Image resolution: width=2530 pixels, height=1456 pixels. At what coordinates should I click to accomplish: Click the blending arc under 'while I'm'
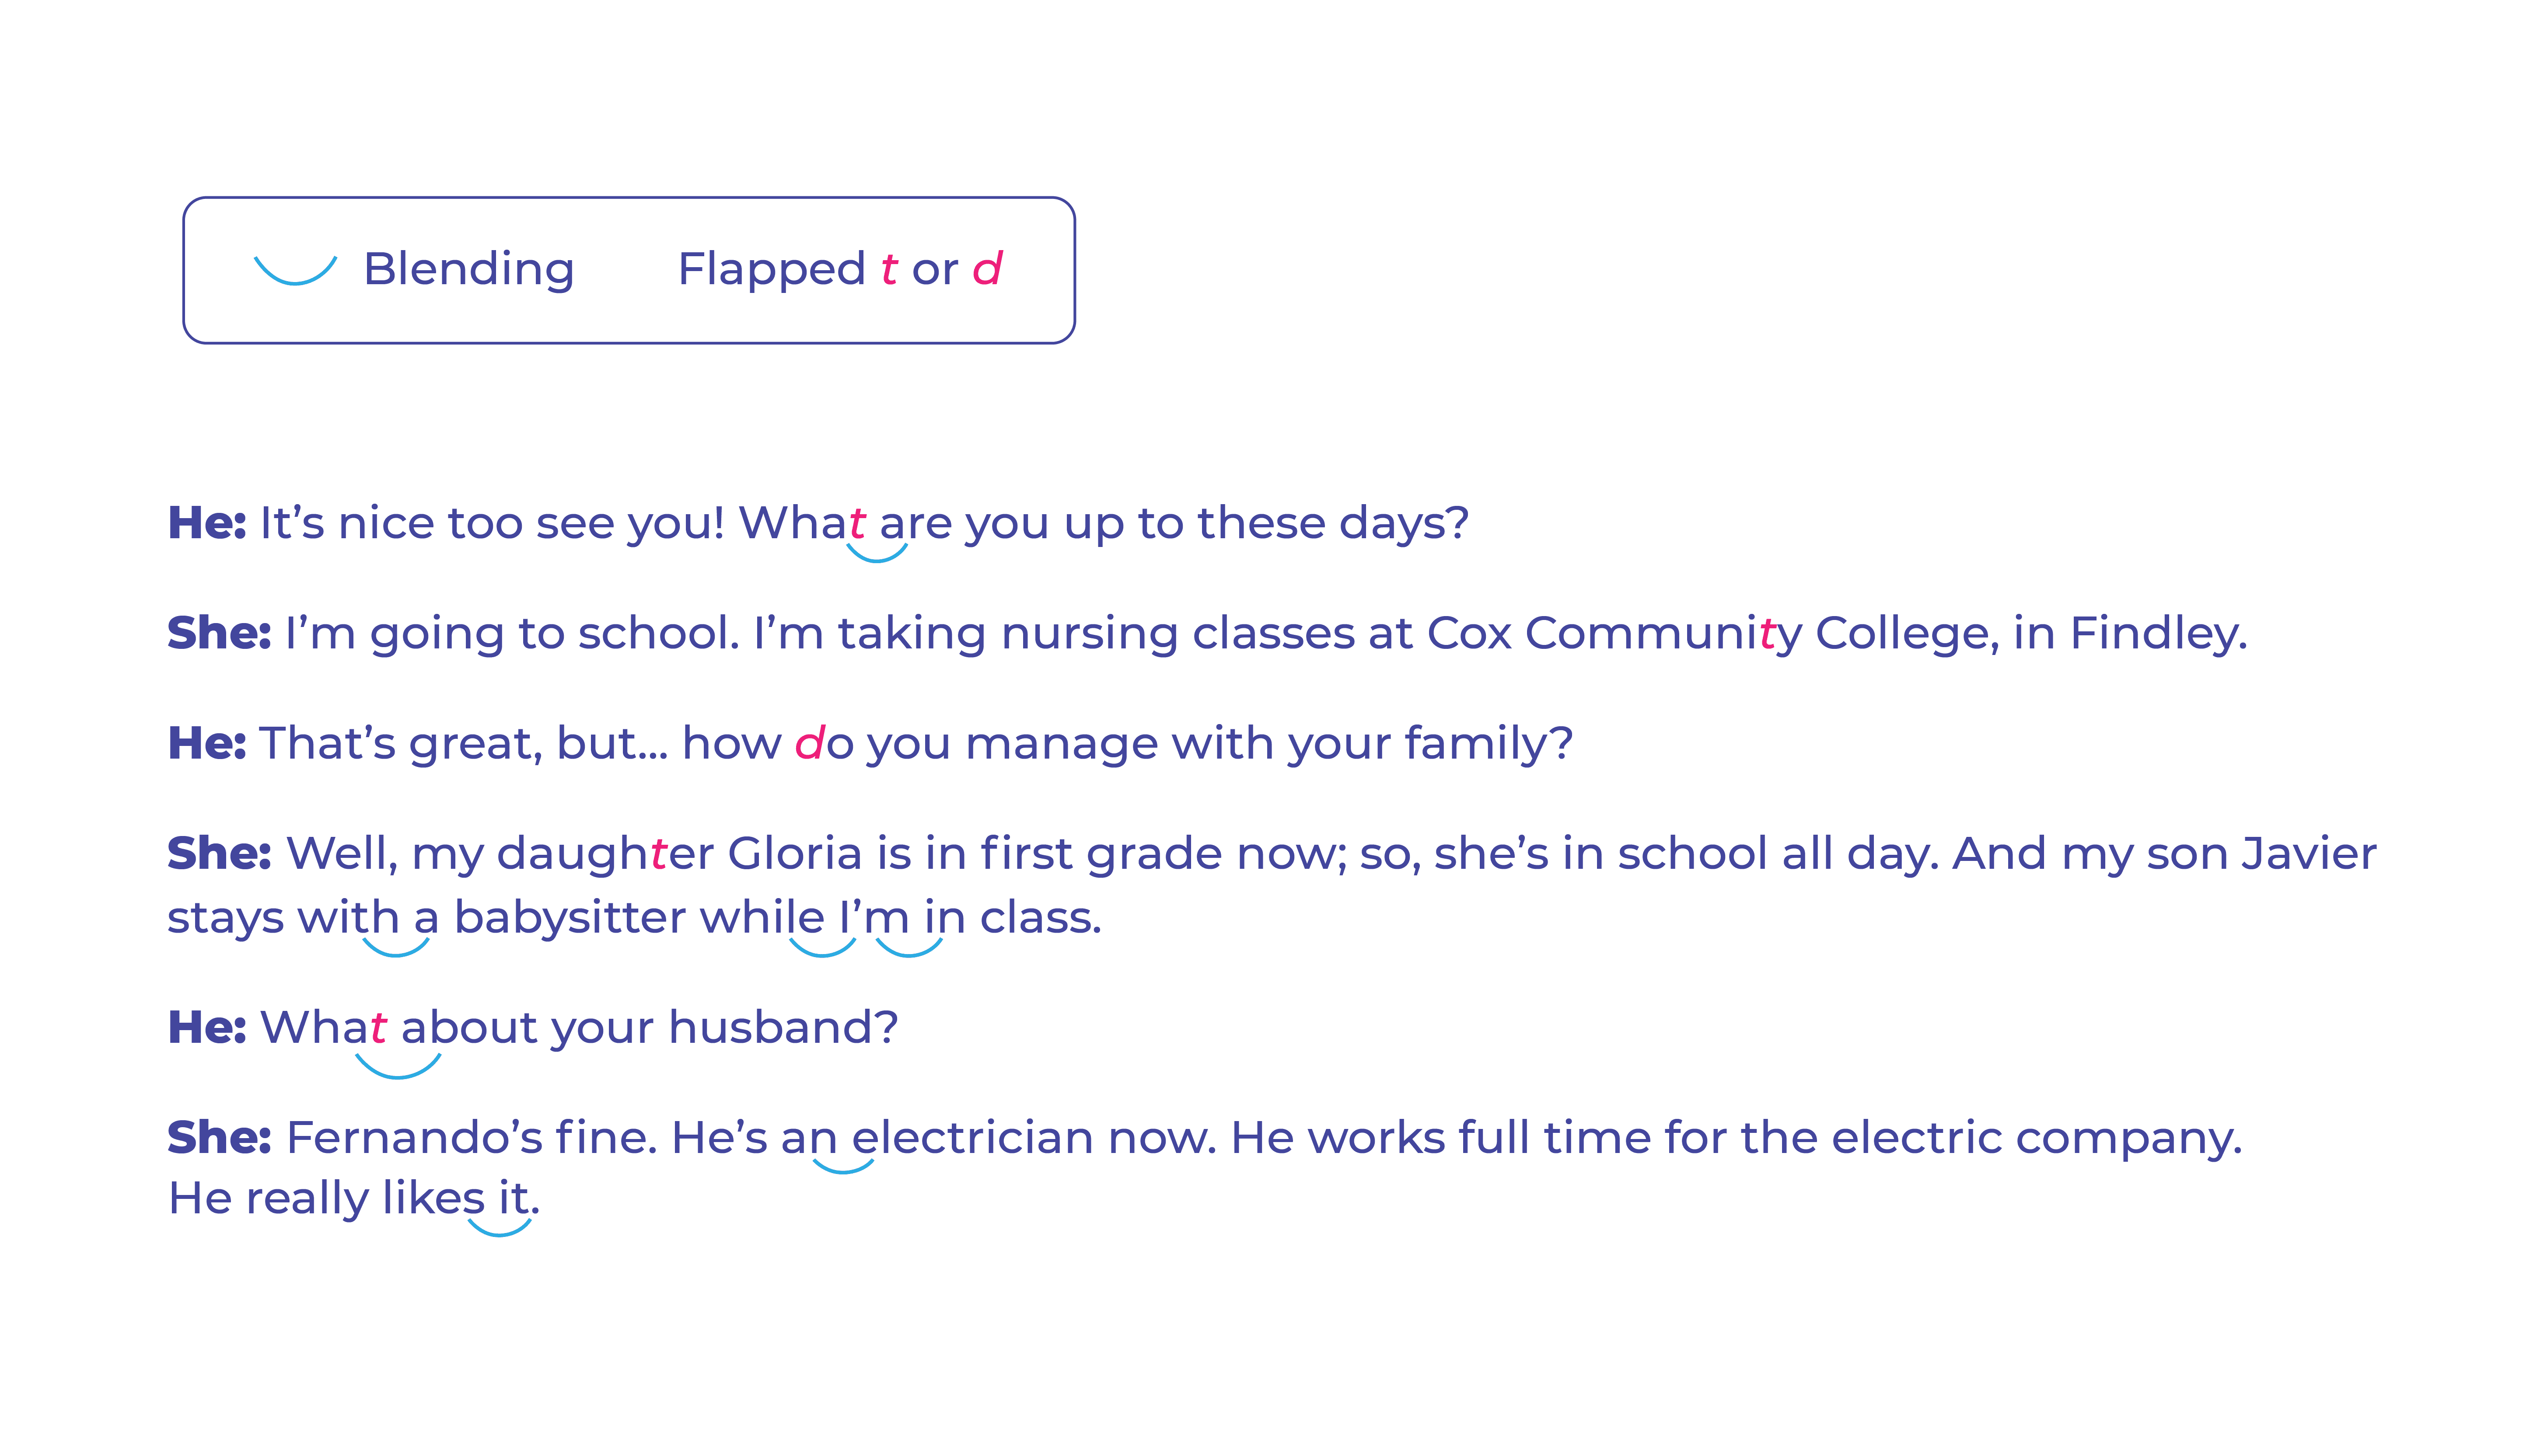pyautogui.click(x=822, y=947)
